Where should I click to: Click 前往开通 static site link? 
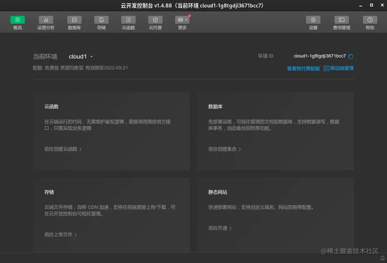click(220, 228)
